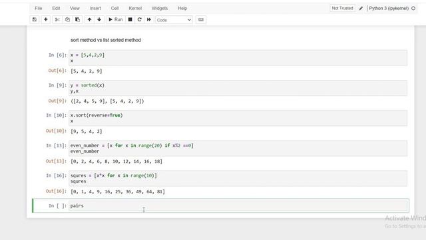The height and width of the screenshot is (240, 426).
Task: Move selected cell up with the up arrow
Action: (x=89, y=19)
